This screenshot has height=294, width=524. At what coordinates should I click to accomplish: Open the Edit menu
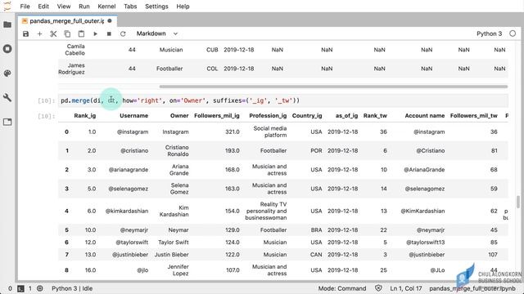pos(43,7)
